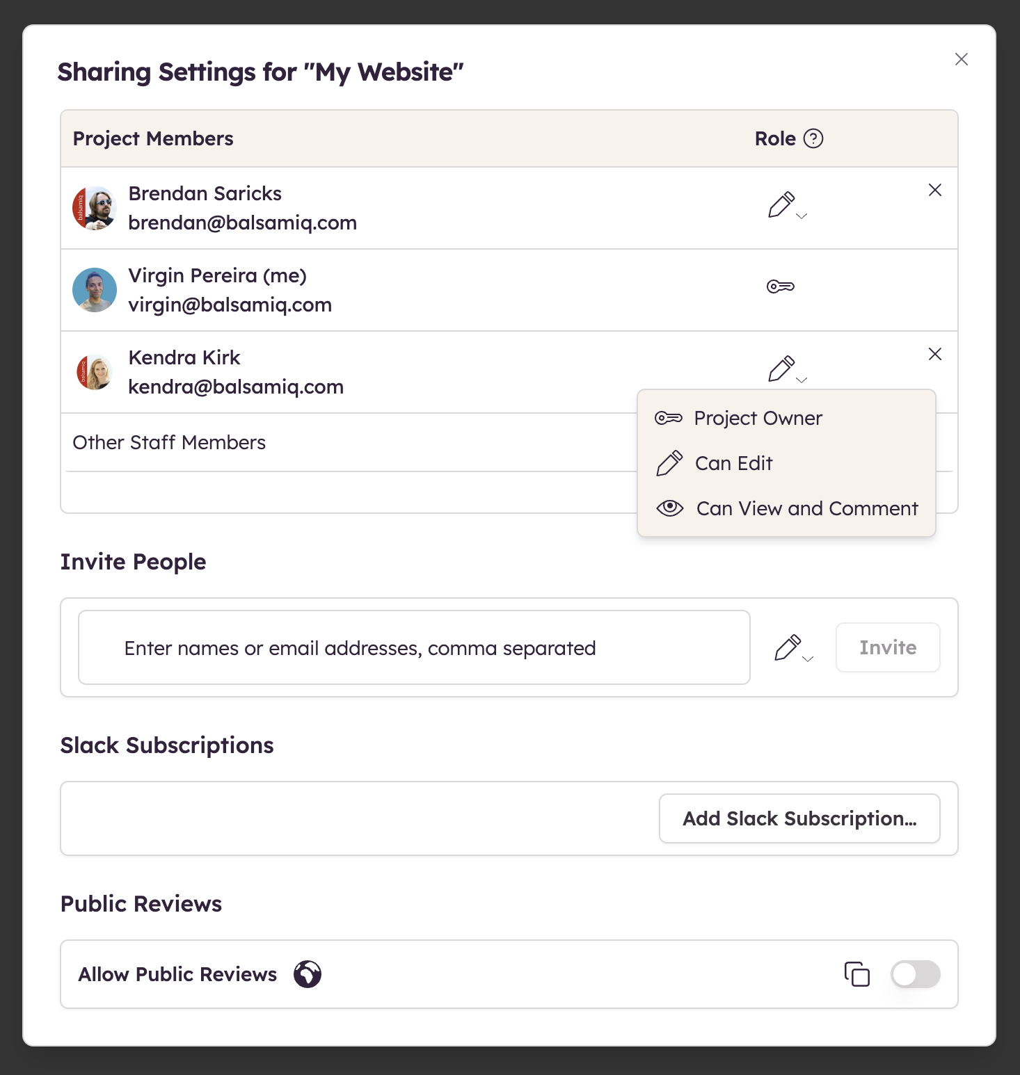Click Add Slack Subscription button
The image size is (1020, 1075).
coord(799,818)
